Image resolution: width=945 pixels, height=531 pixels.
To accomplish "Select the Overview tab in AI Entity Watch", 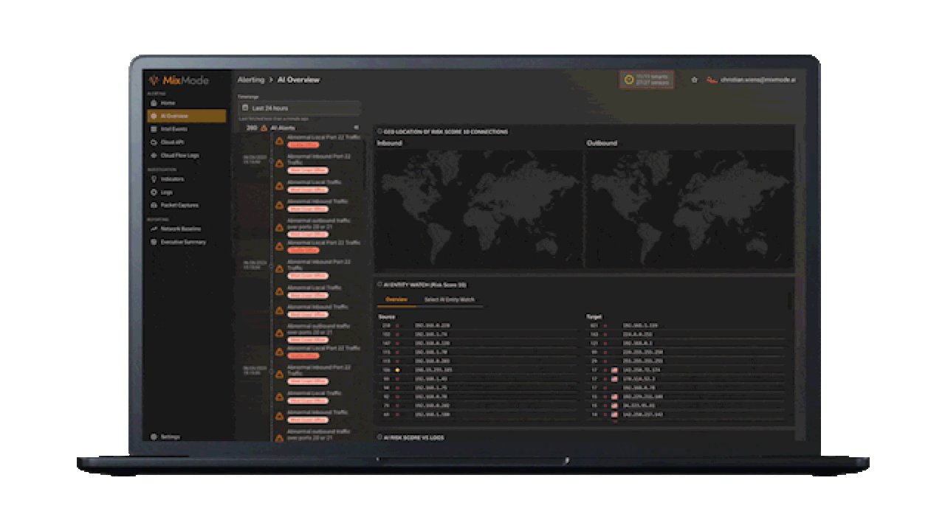I will click(396, 300).
